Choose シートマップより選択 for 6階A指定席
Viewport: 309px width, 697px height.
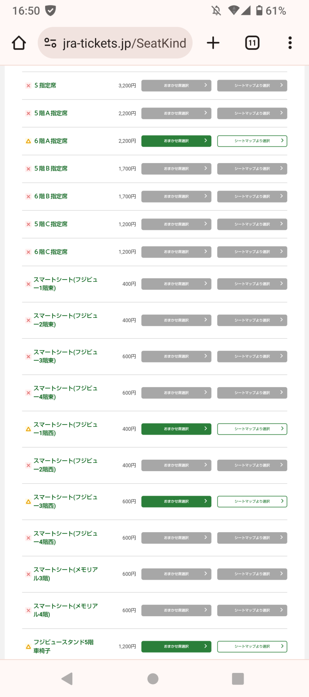pos(252,141)
